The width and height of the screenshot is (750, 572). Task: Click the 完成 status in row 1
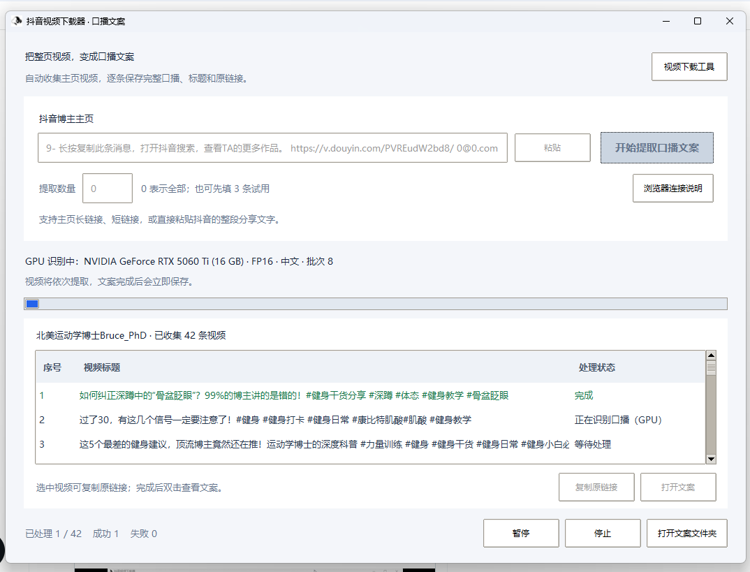pyautogui.click(x=584, y=395)
